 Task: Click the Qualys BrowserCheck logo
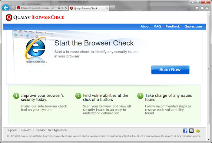click(x=35, y=18)
